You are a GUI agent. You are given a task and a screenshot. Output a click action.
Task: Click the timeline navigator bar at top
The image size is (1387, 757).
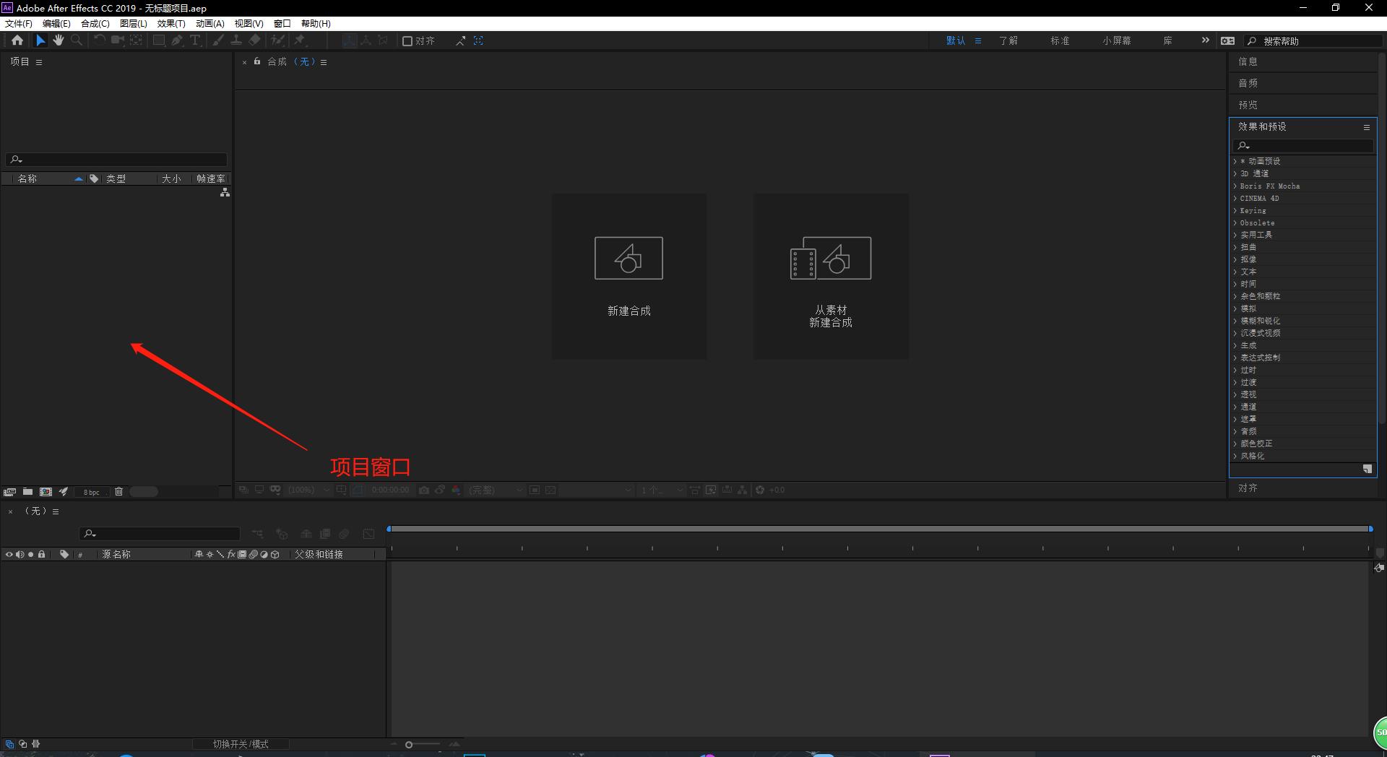pos(879,529)
